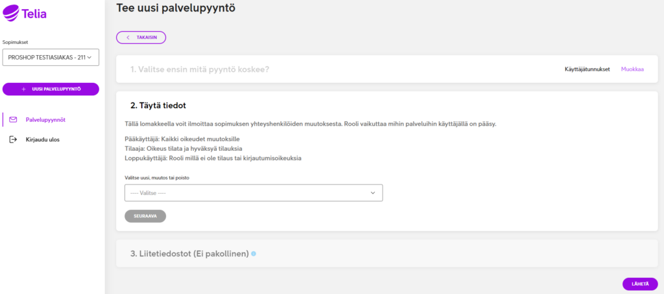
Task: Click the Telia logo emblem
Action: click(x=11, y=13)
